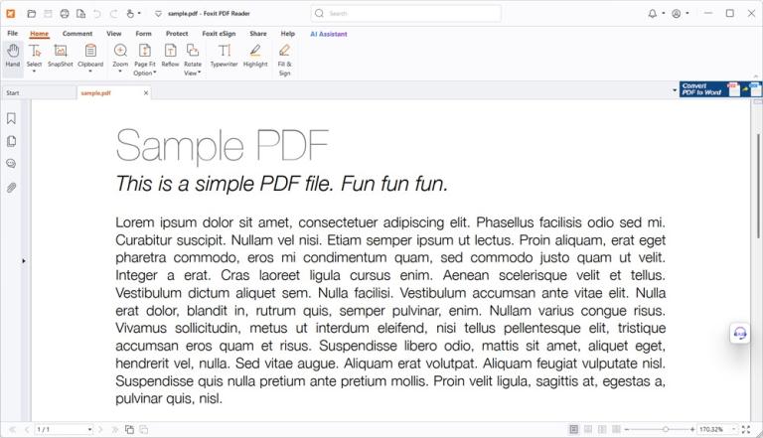Switch to the Comment ribbon tab
The image size is (763, 438).
point(77,34)
